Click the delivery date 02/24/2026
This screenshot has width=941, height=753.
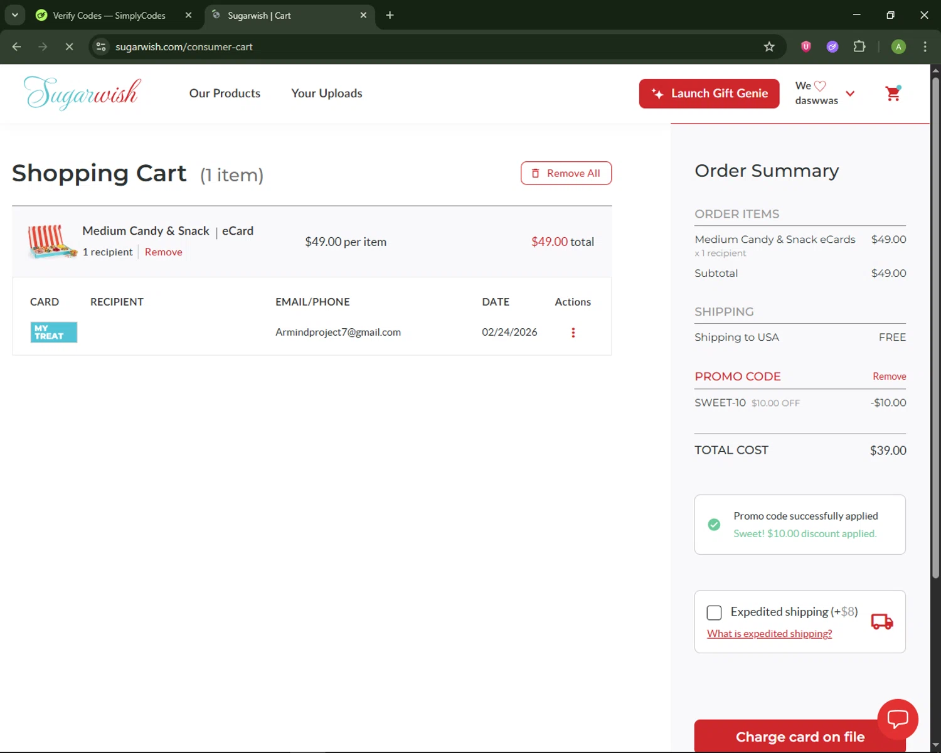(x=509, y=332)
